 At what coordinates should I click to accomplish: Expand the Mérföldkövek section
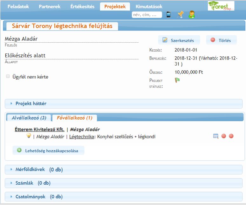[x=30, y=169]
